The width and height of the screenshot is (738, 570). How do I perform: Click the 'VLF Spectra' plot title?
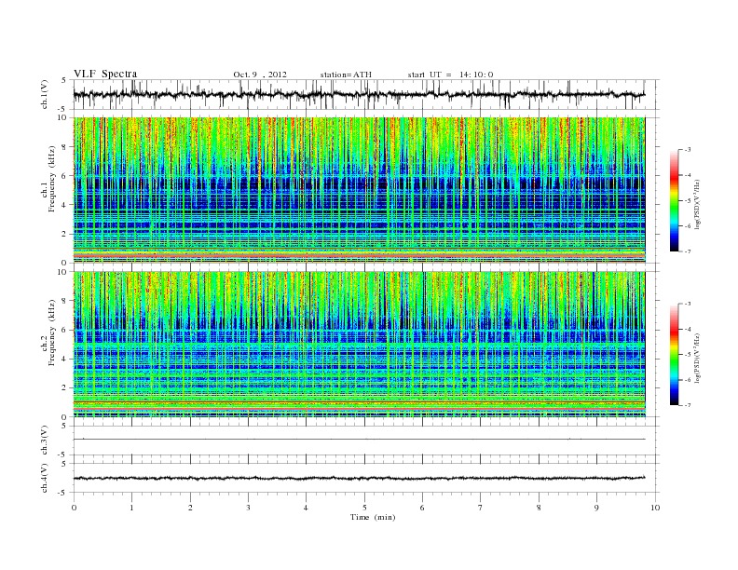(105, 74)
